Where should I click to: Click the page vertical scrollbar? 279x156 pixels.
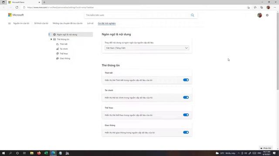278,51
